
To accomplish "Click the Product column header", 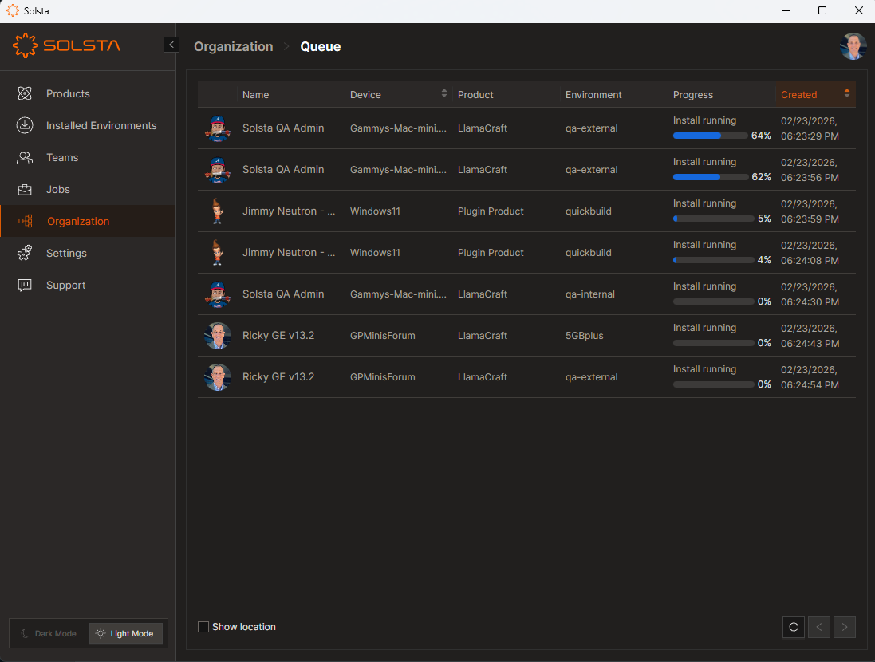I will point(475,95).
